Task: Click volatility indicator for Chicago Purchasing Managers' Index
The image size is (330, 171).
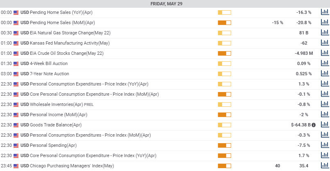Action: pos(224,166)
